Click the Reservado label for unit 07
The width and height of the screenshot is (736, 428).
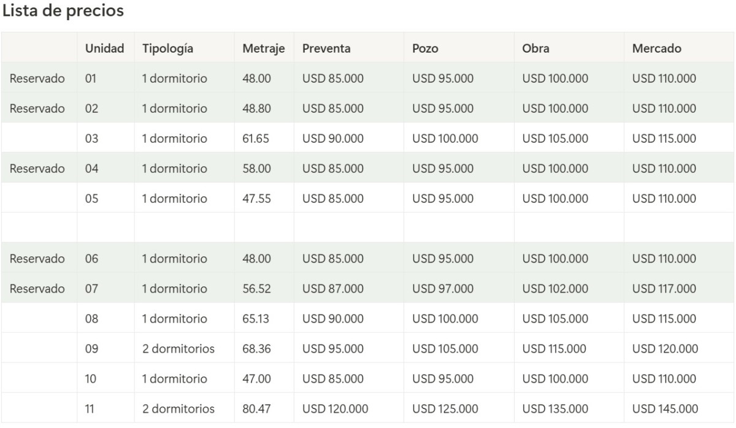coord(37,289)
